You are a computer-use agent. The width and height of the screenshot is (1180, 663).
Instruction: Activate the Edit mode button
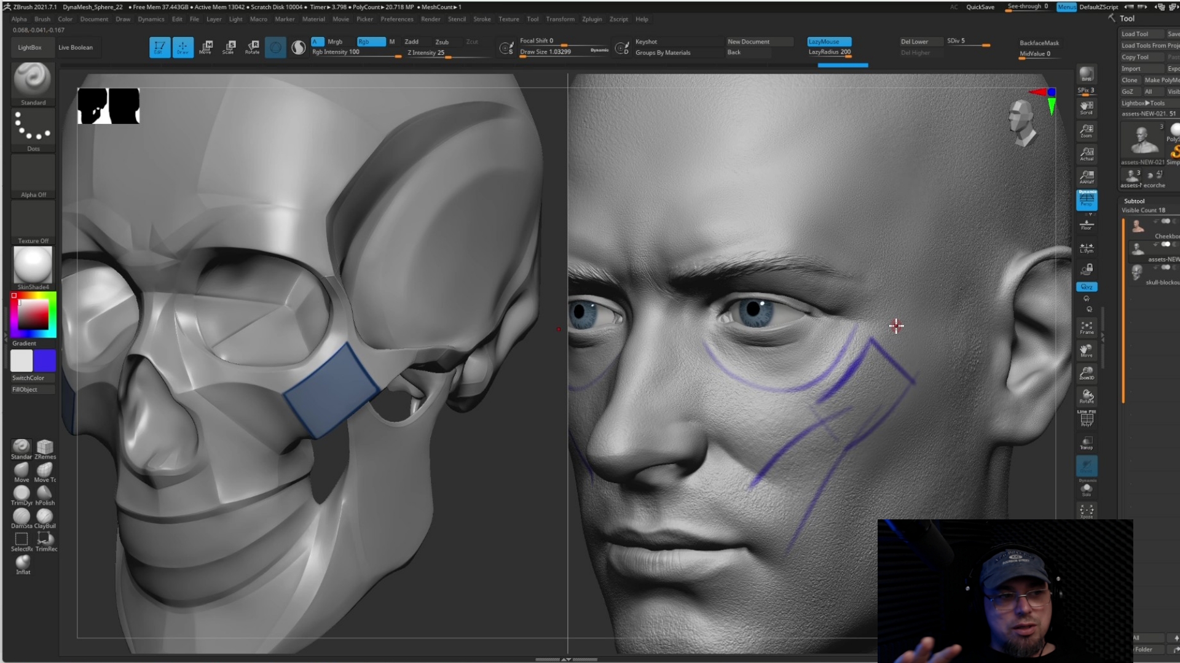(159, 47)
